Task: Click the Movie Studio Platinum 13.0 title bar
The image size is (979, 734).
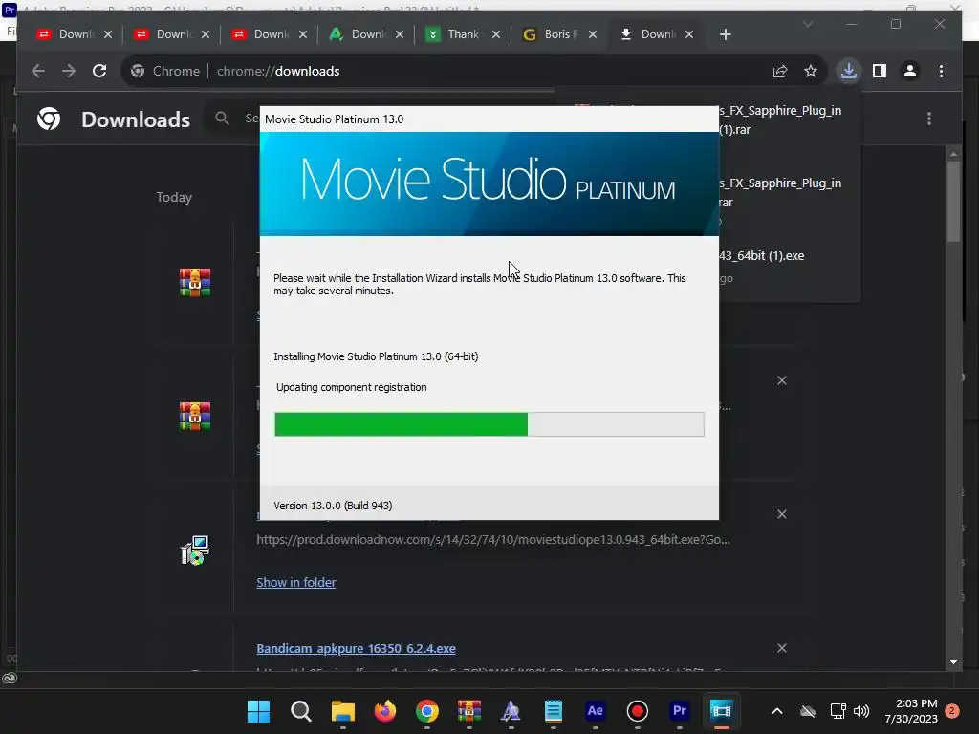Action: [x=489, y=119]
